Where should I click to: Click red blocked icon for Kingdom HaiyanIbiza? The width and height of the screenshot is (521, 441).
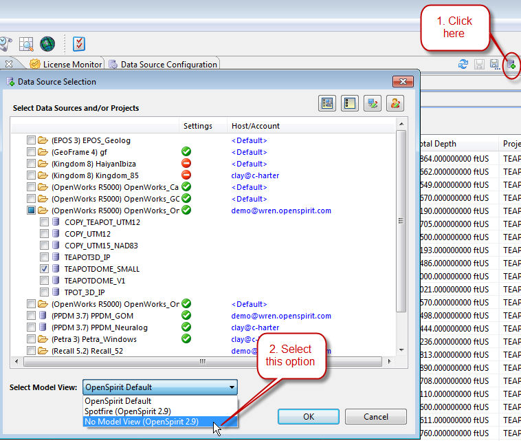pos(186,163)
